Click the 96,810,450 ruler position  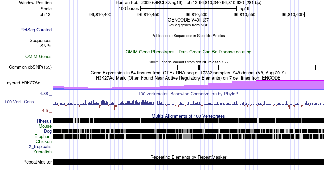pyautogui.click(x=148, y=14)
